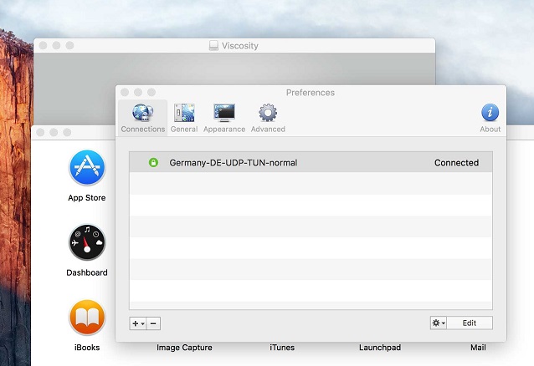The height and width of the screenshot is (366, 534).
Task: Open the App Store icon
Action: click(x=87, y=169)
